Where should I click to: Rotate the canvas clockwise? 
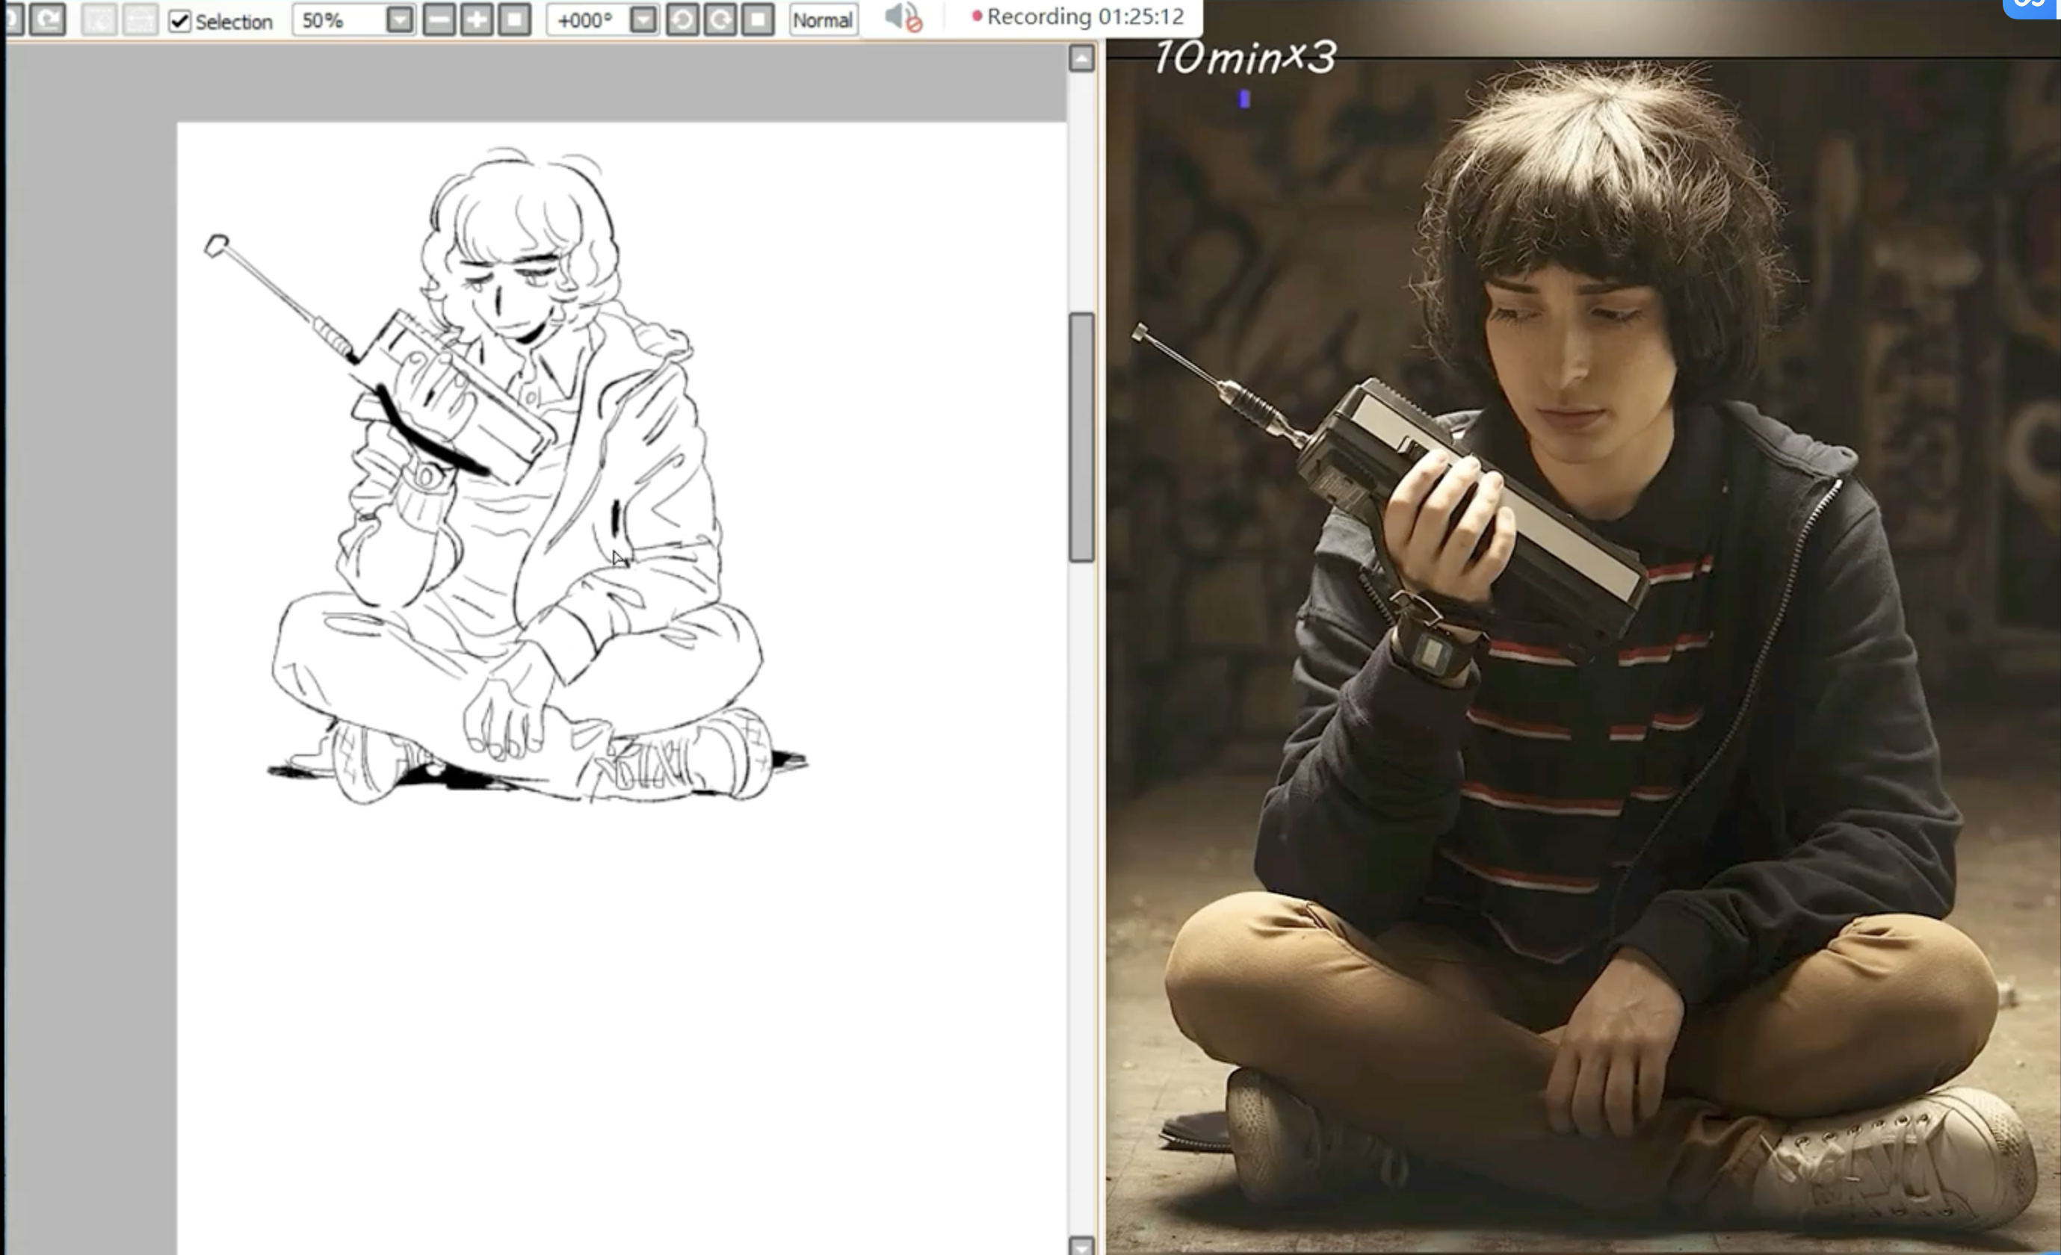(720, 19)
